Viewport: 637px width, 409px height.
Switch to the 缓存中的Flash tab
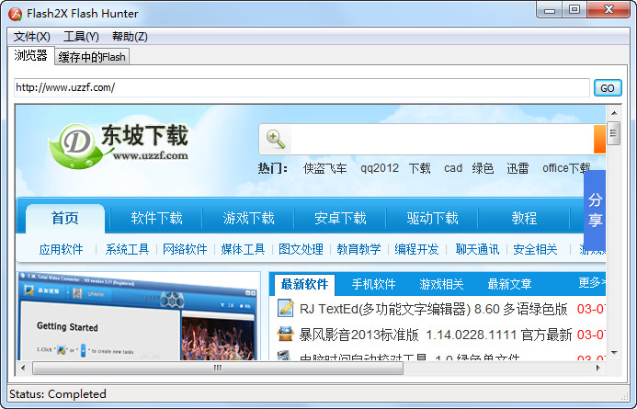92,57
